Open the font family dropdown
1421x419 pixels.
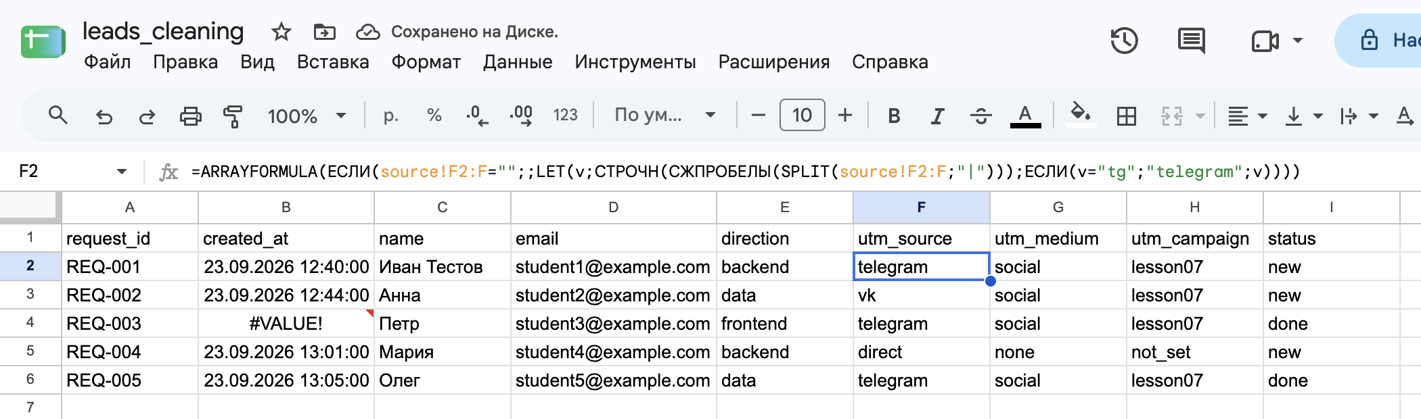664,116
